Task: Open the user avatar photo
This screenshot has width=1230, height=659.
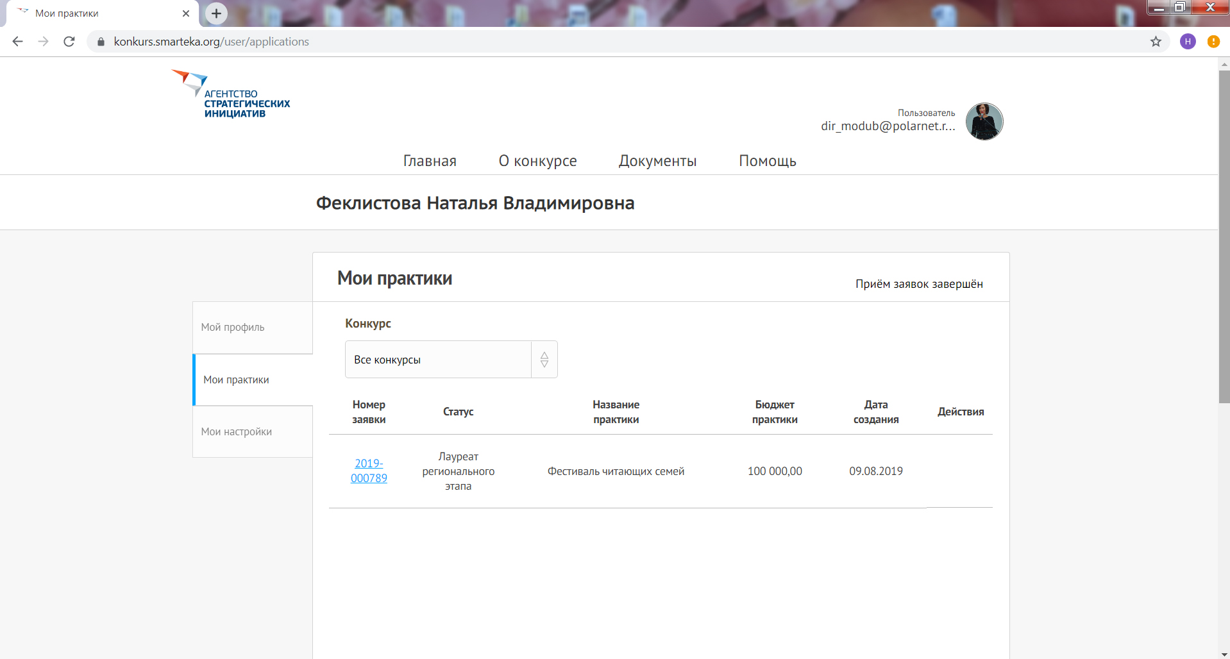Action: (x=984, y=121)
